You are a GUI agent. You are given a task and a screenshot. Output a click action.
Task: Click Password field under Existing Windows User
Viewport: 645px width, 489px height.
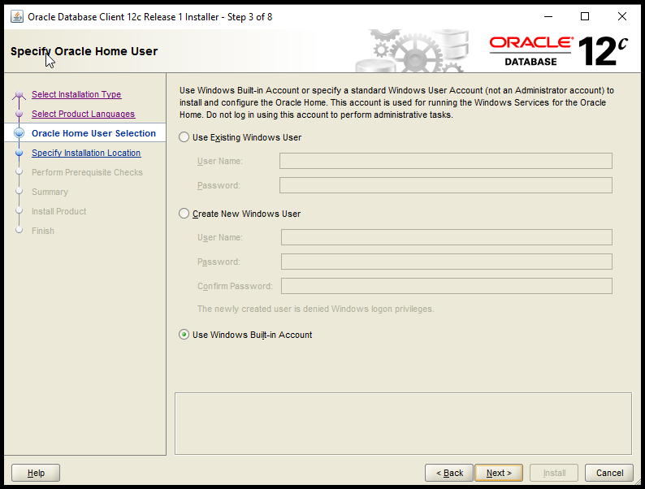[x=445, y=185]
